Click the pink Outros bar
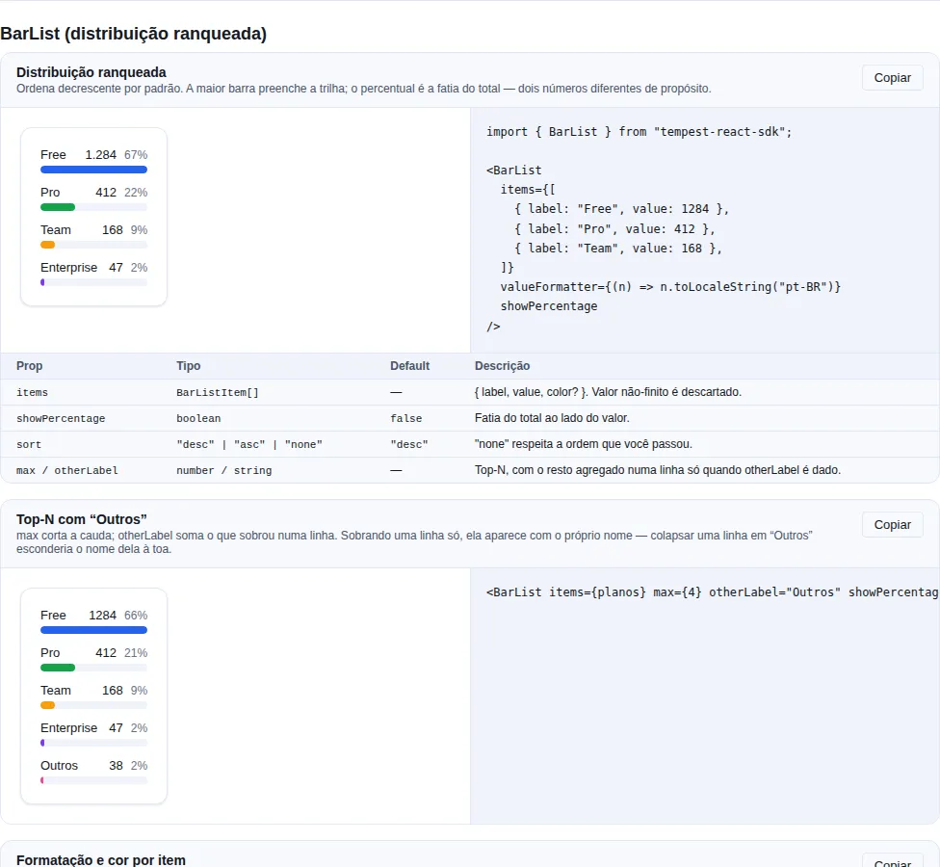This screenshot has height=867, width=940. pyautogui.click(x=42, y=780)
